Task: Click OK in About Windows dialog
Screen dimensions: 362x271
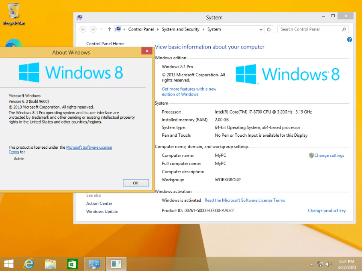Action: (136, 183)
